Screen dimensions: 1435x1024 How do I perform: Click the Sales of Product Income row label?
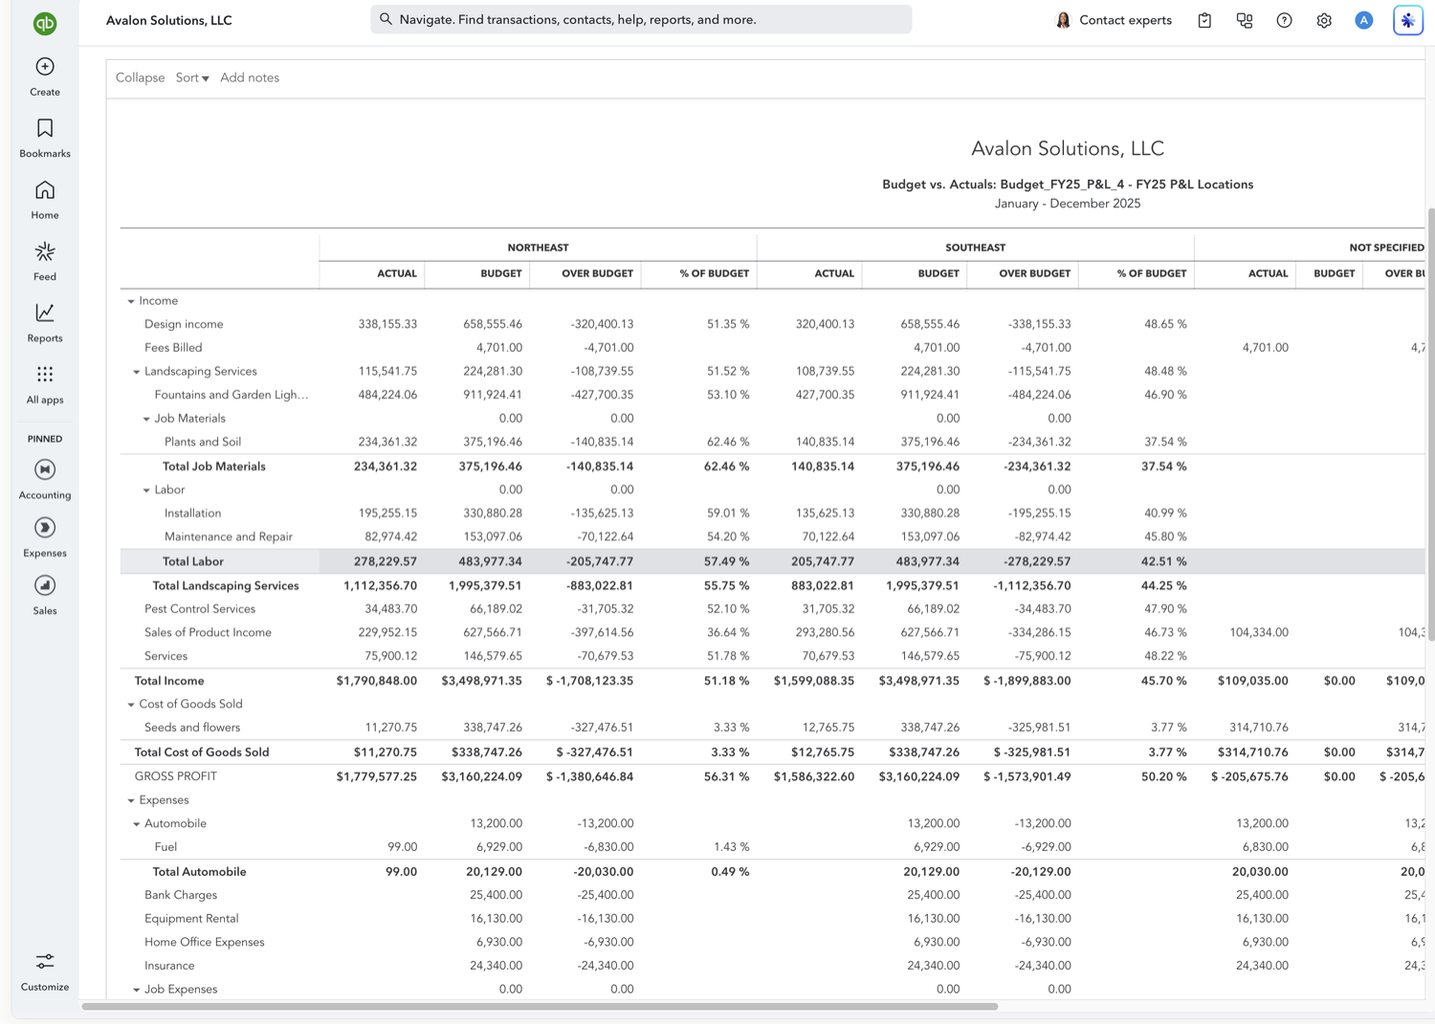pyautogui.click(x=208, y=633)
